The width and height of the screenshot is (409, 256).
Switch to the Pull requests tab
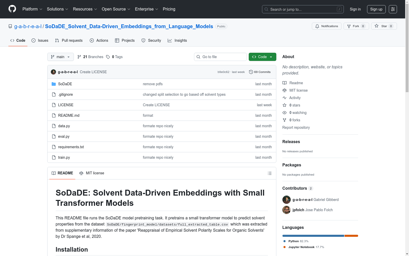(x=69, y=40)
